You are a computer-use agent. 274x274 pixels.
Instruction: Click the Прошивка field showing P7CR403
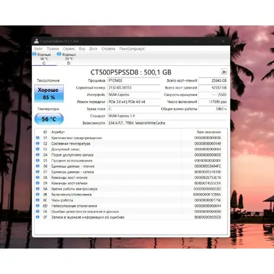(134, 81)
